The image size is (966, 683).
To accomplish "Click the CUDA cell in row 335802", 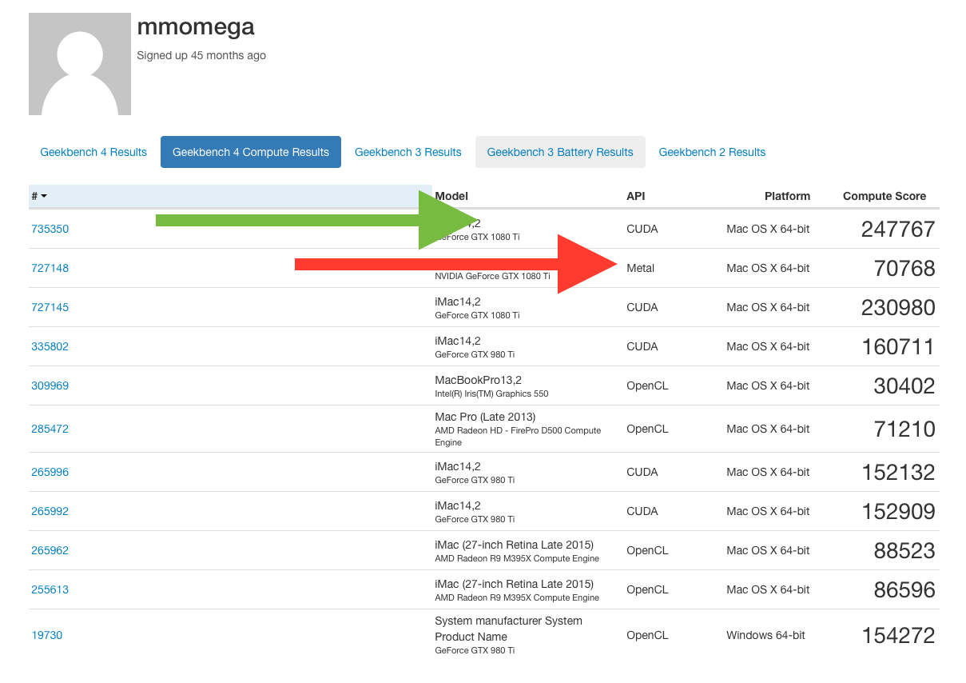I will 642,346.
